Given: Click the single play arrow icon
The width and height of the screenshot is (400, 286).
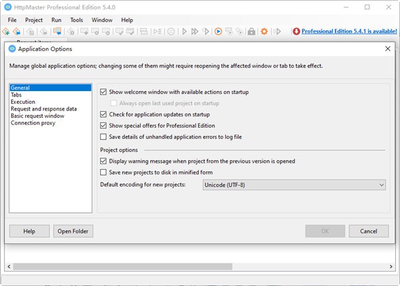Looking at the screenshot, I should point(185,31).
